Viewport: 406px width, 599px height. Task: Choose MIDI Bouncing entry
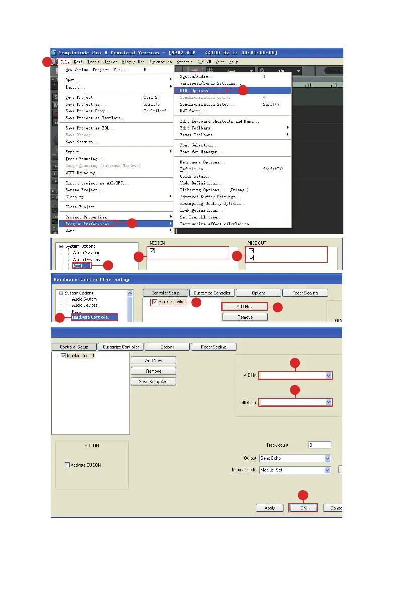(116, 173)
